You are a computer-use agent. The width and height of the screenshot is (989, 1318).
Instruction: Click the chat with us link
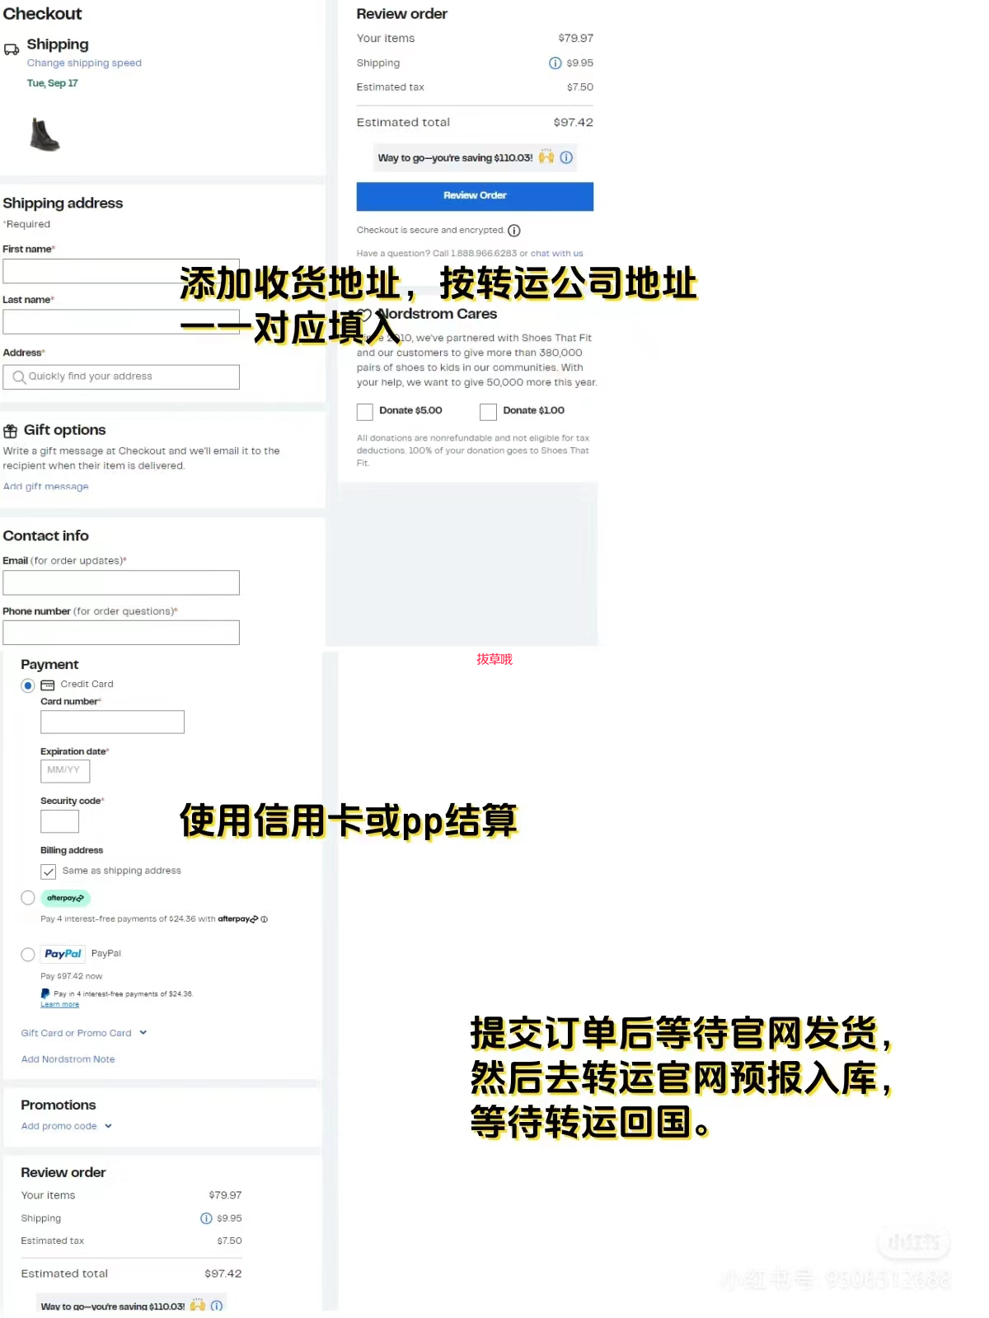pyautogui.click(x=556, y=254)
